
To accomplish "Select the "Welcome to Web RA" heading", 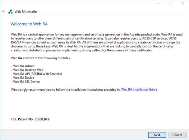I will tap(29, 24).
